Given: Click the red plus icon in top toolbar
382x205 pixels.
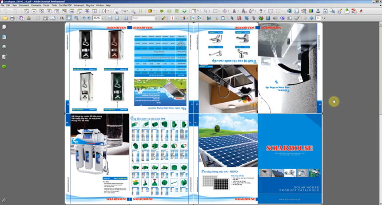Looking at the screenshot, I should point(361,11).
